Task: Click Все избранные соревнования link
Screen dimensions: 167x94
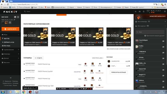Action: click(x=119, y=49)
